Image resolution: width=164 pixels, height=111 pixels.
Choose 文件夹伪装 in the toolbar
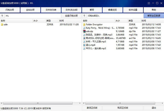click(51, 10)
